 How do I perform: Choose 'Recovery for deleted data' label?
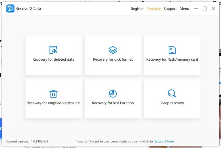[54, 59]
